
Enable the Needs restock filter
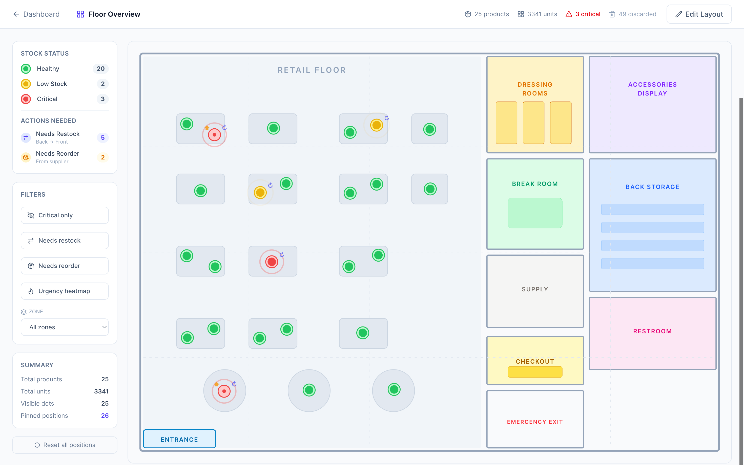pos(65,241)
